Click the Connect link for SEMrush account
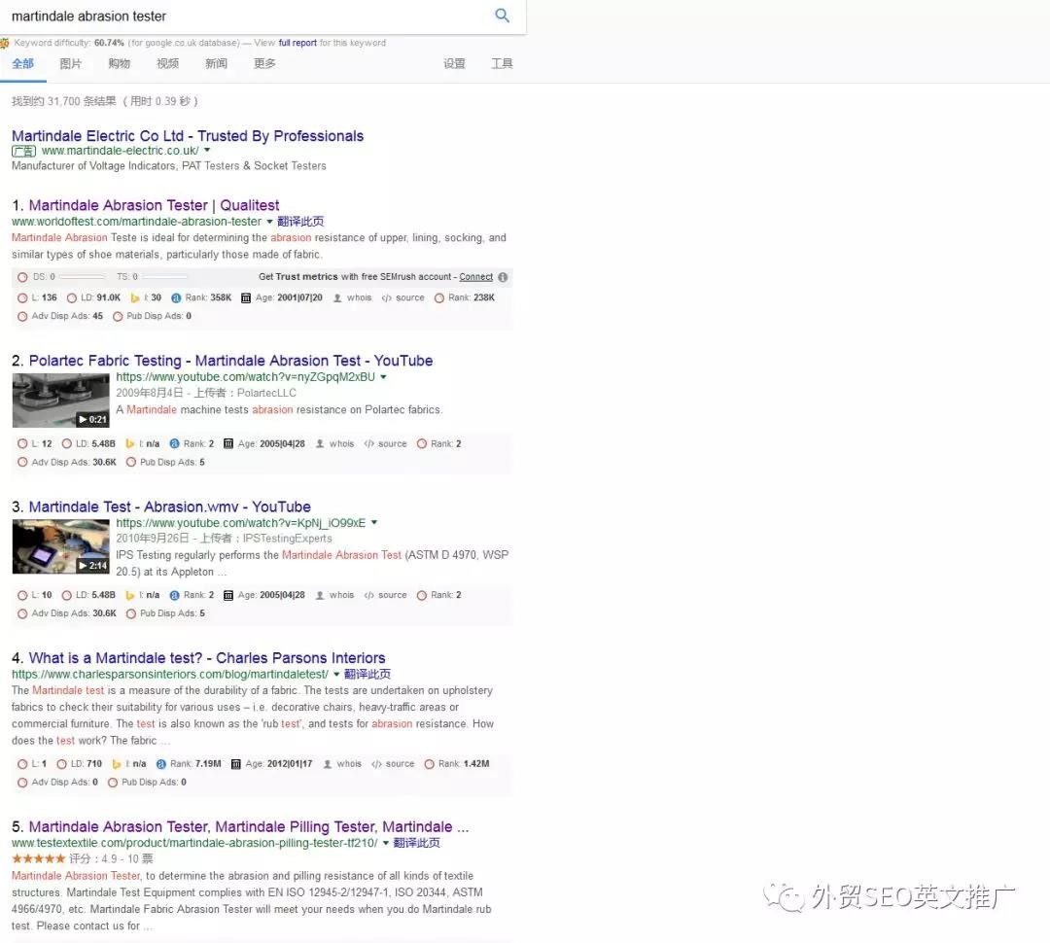Viewport: 1050px width, 943px height. [475, 277]
